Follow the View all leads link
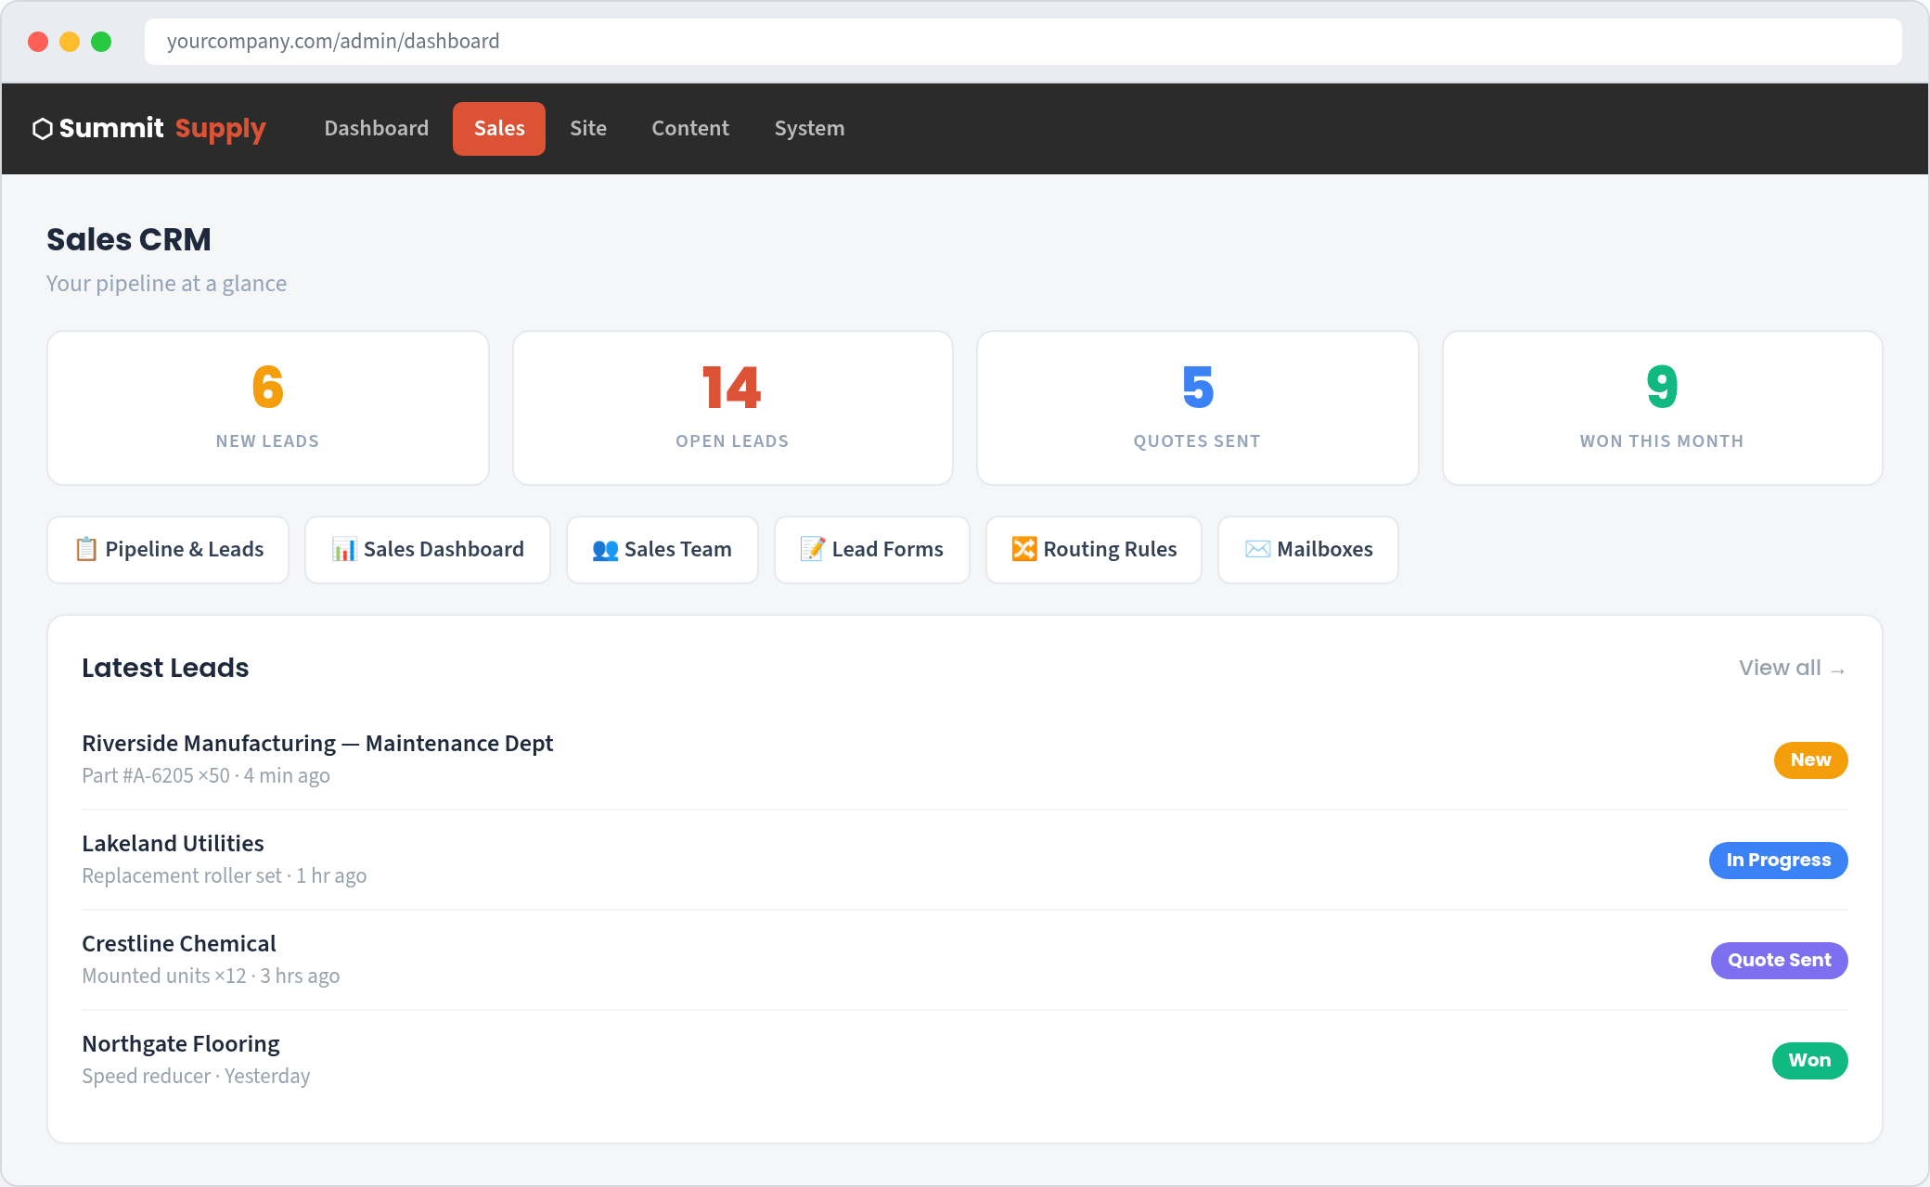This screenshot has width=1930, height=1187. pos(1793,669)
